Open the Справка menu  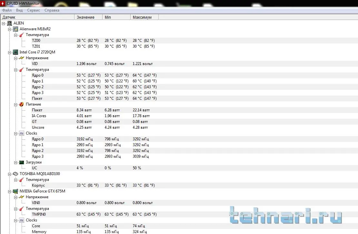pyautogui.click(x=52, y=10)
